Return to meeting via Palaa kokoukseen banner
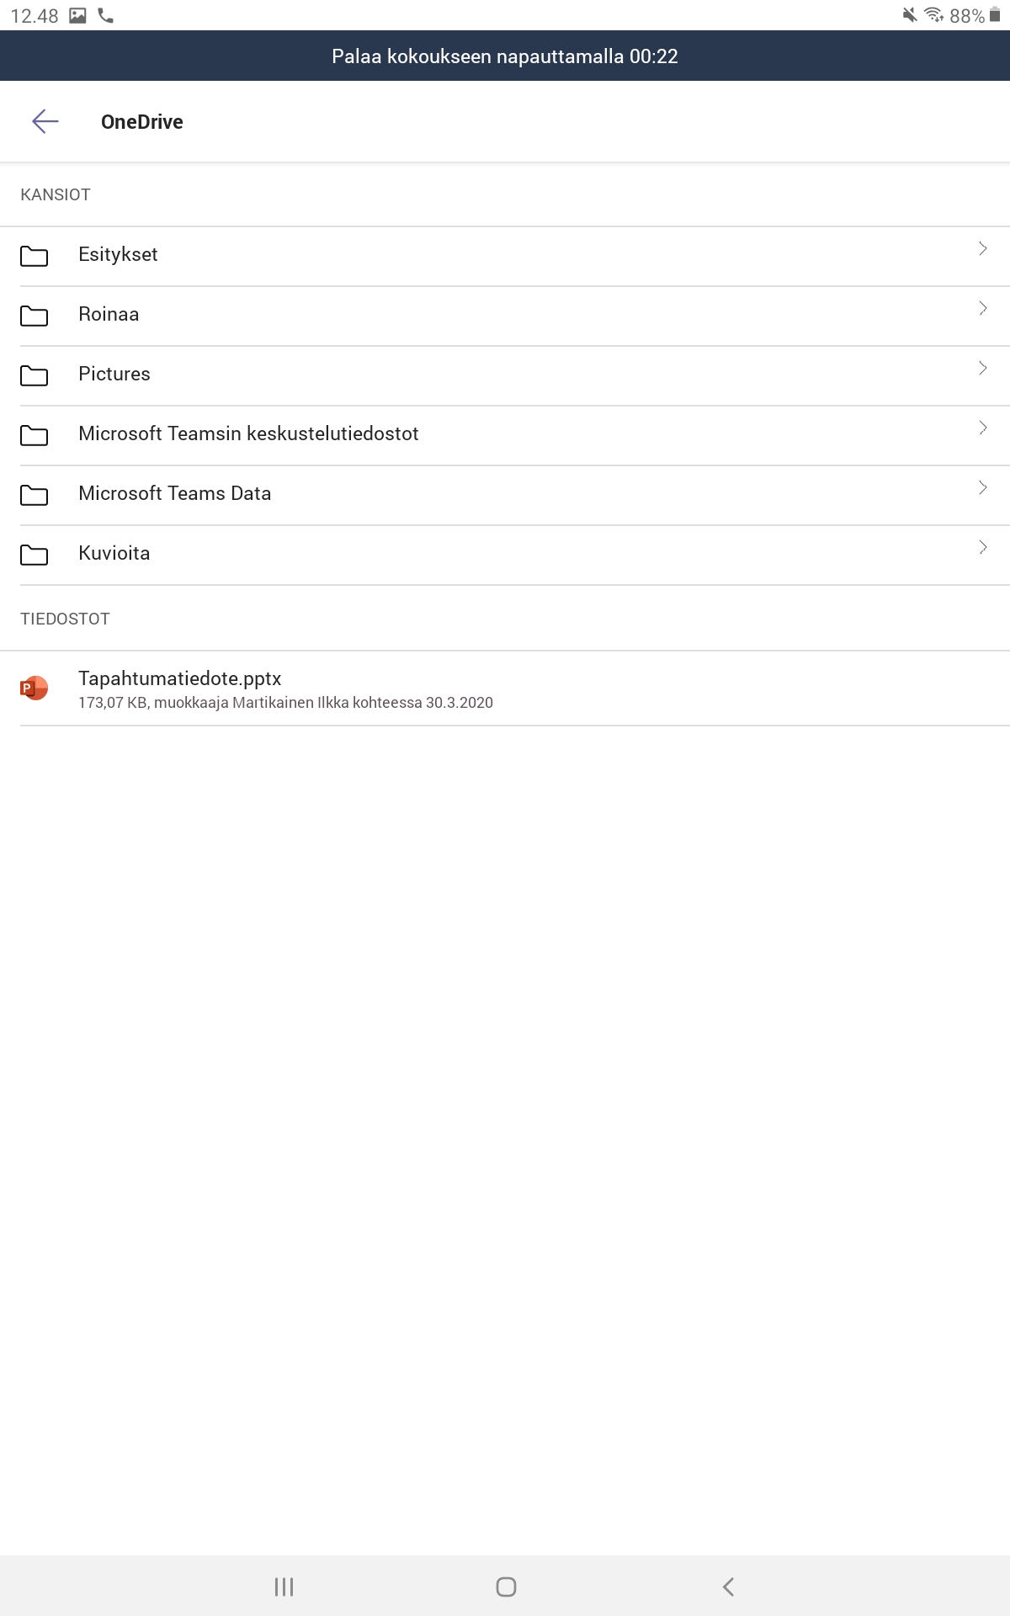 click(x=505, y=56)
